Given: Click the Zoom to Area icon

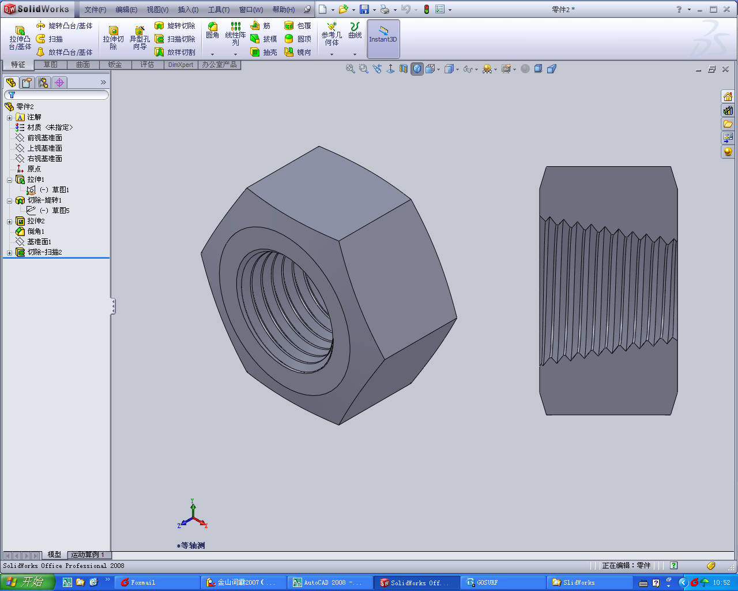Looking at the screenshot, I should (x=363, y=69).
